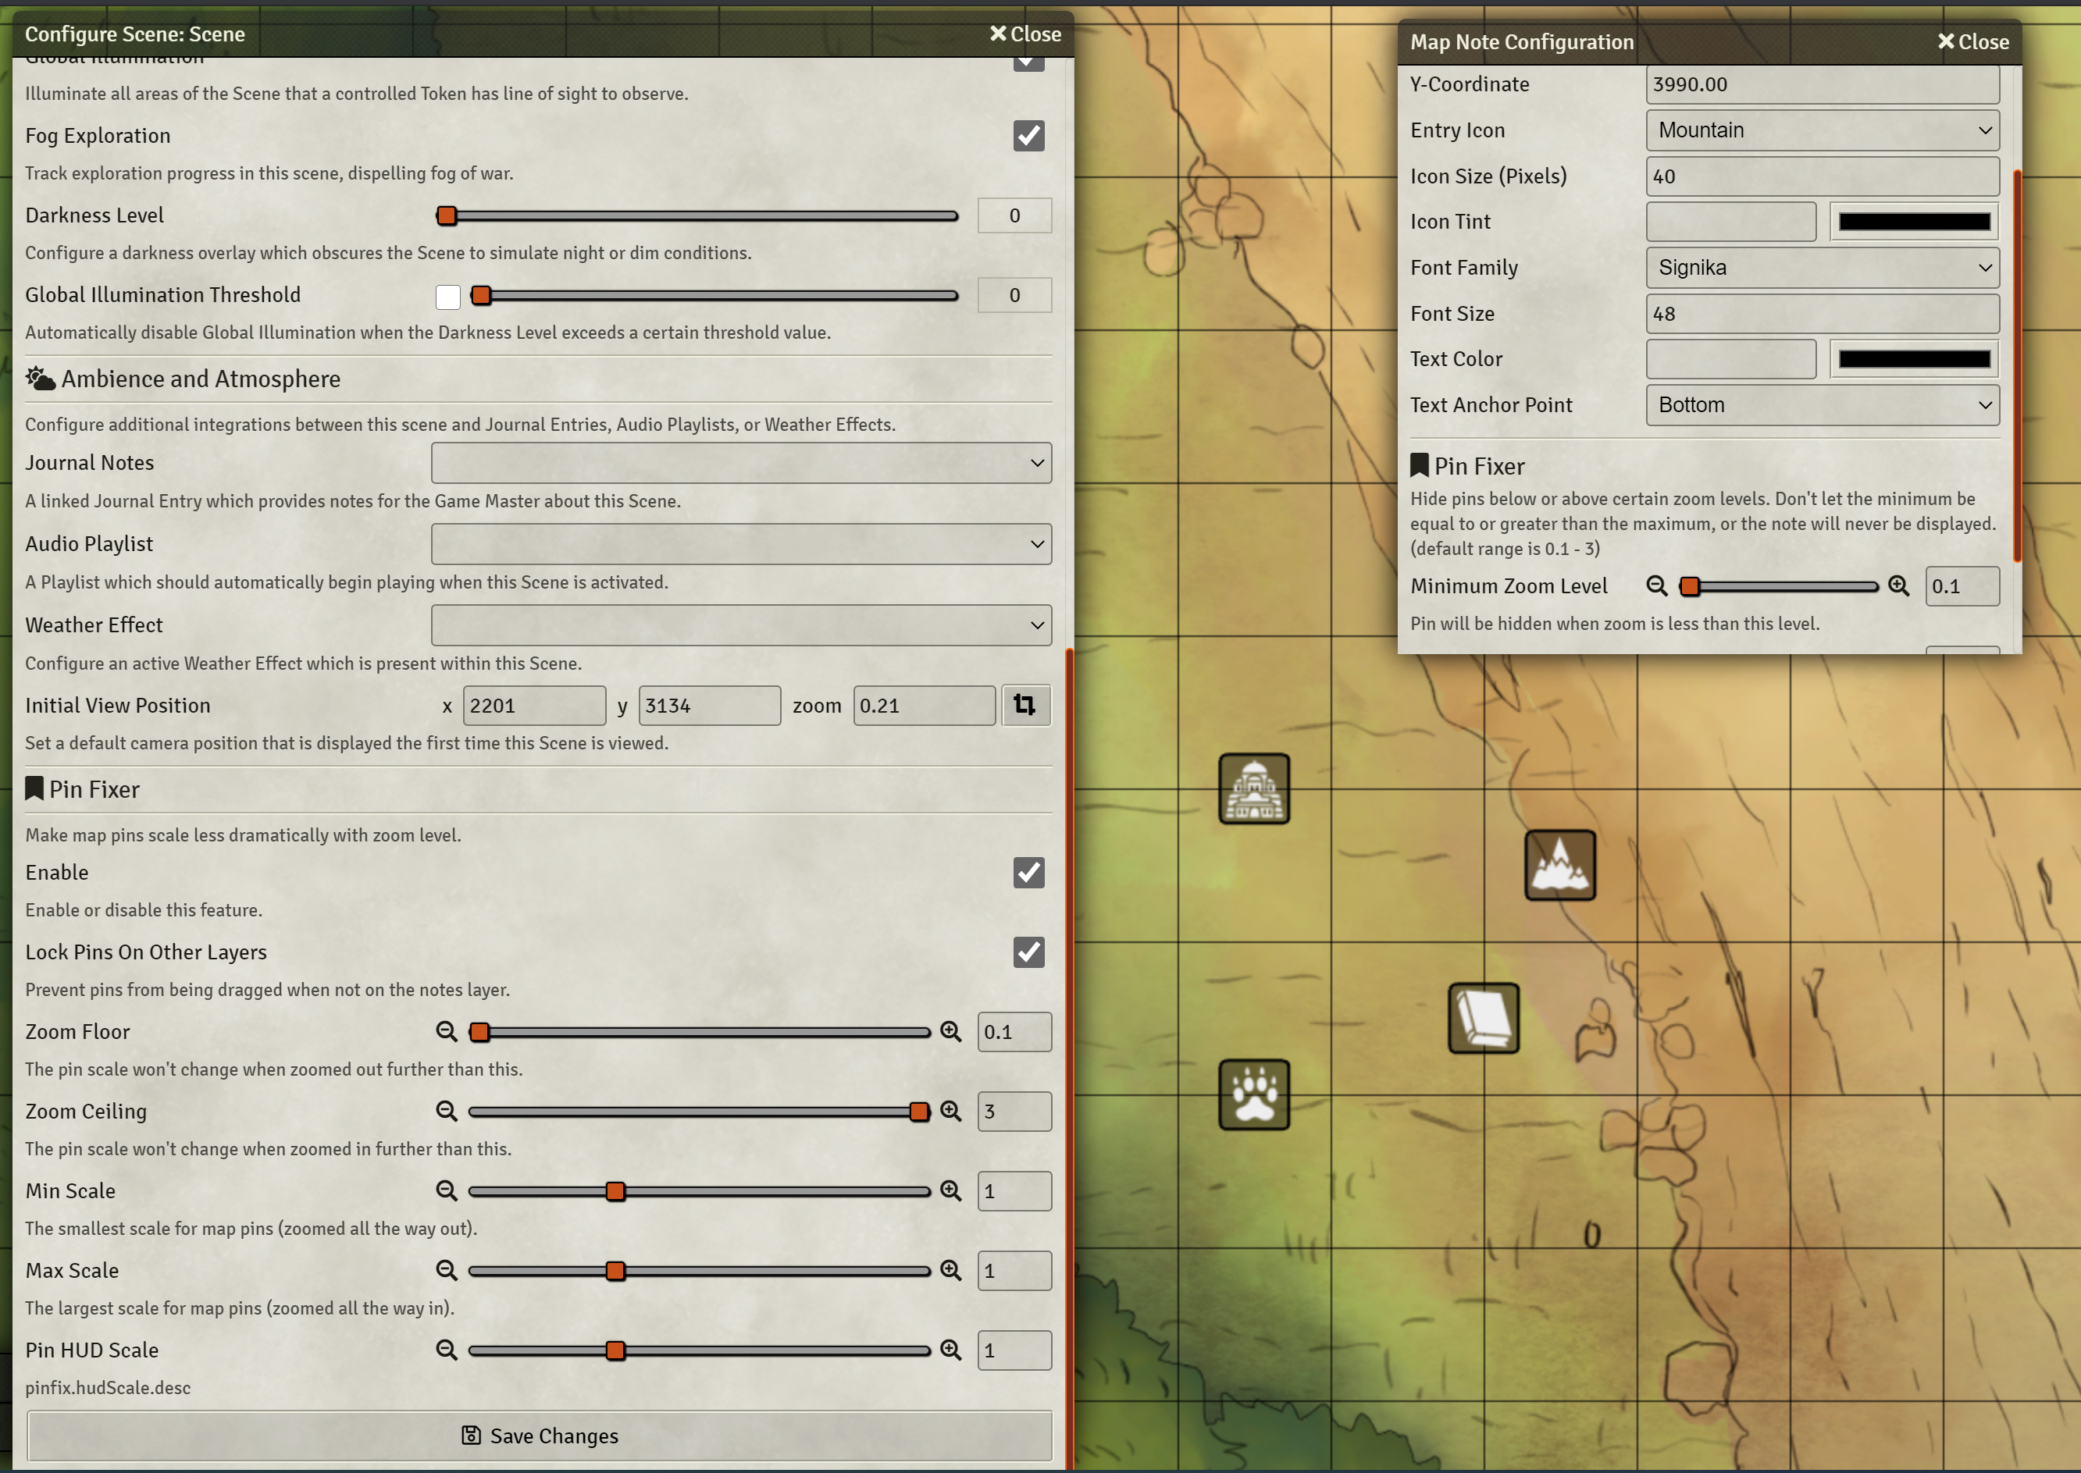Open the Entry Icon dropdown

coord(1822,130)
